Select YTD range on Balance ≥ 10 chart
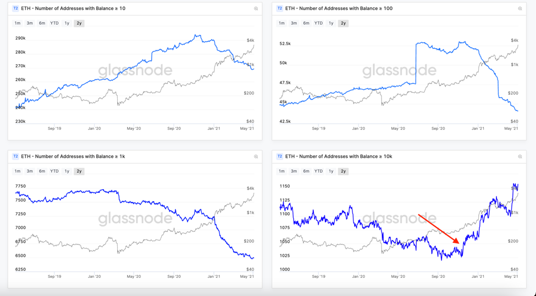 pyautogui.click(x=54, y=23)
